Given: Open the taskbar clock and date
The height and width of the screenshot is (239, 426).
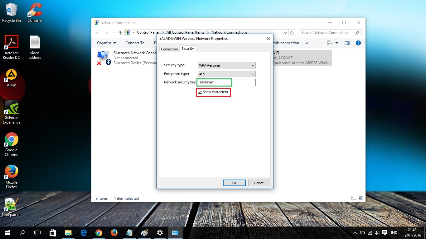Looking at the screenshot, I should pyautogui.click(x=412, y=232).
